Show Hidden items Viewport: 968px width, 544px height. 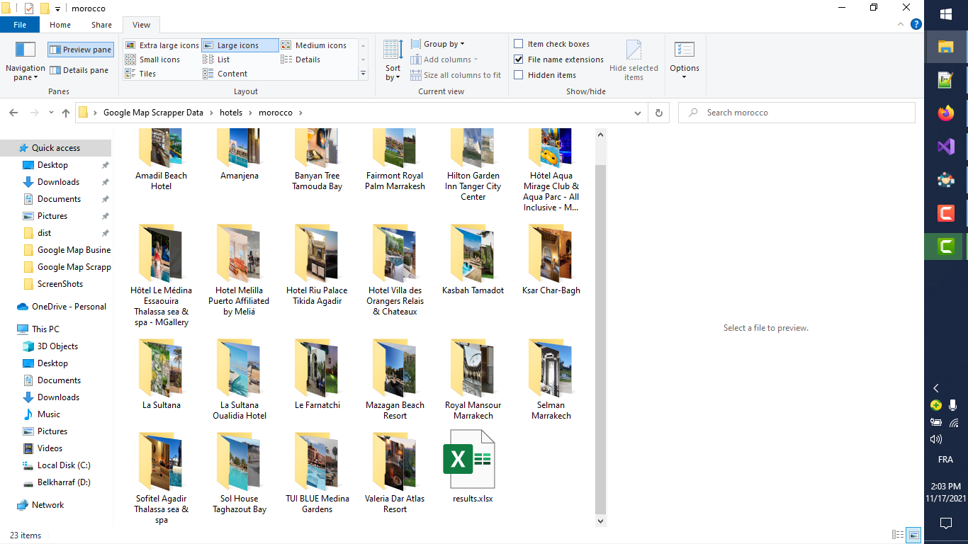pos(519,75)
